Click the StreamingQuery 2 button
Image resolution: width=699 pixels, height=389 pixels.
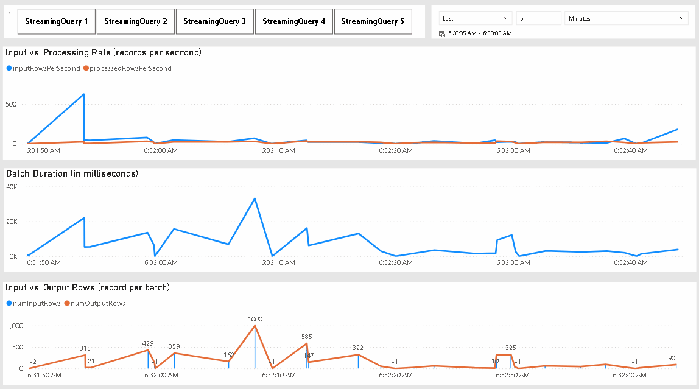[x=135, y=21]
